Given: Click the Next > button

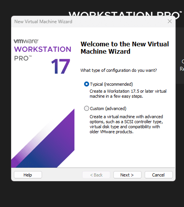Looking at the screenshot, I should (x=127, y=175).
